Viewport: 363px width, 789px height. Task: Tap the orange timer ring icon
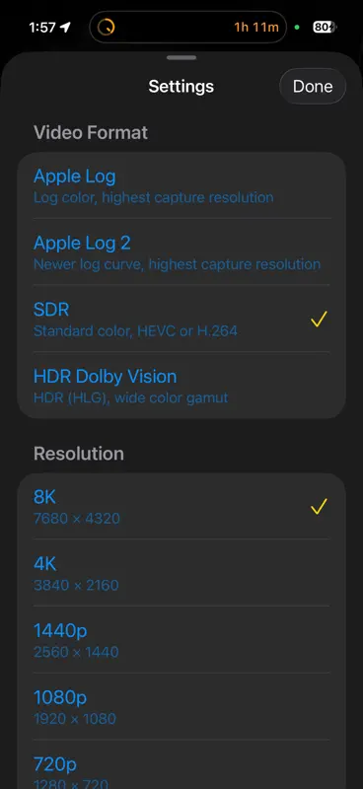106,28
